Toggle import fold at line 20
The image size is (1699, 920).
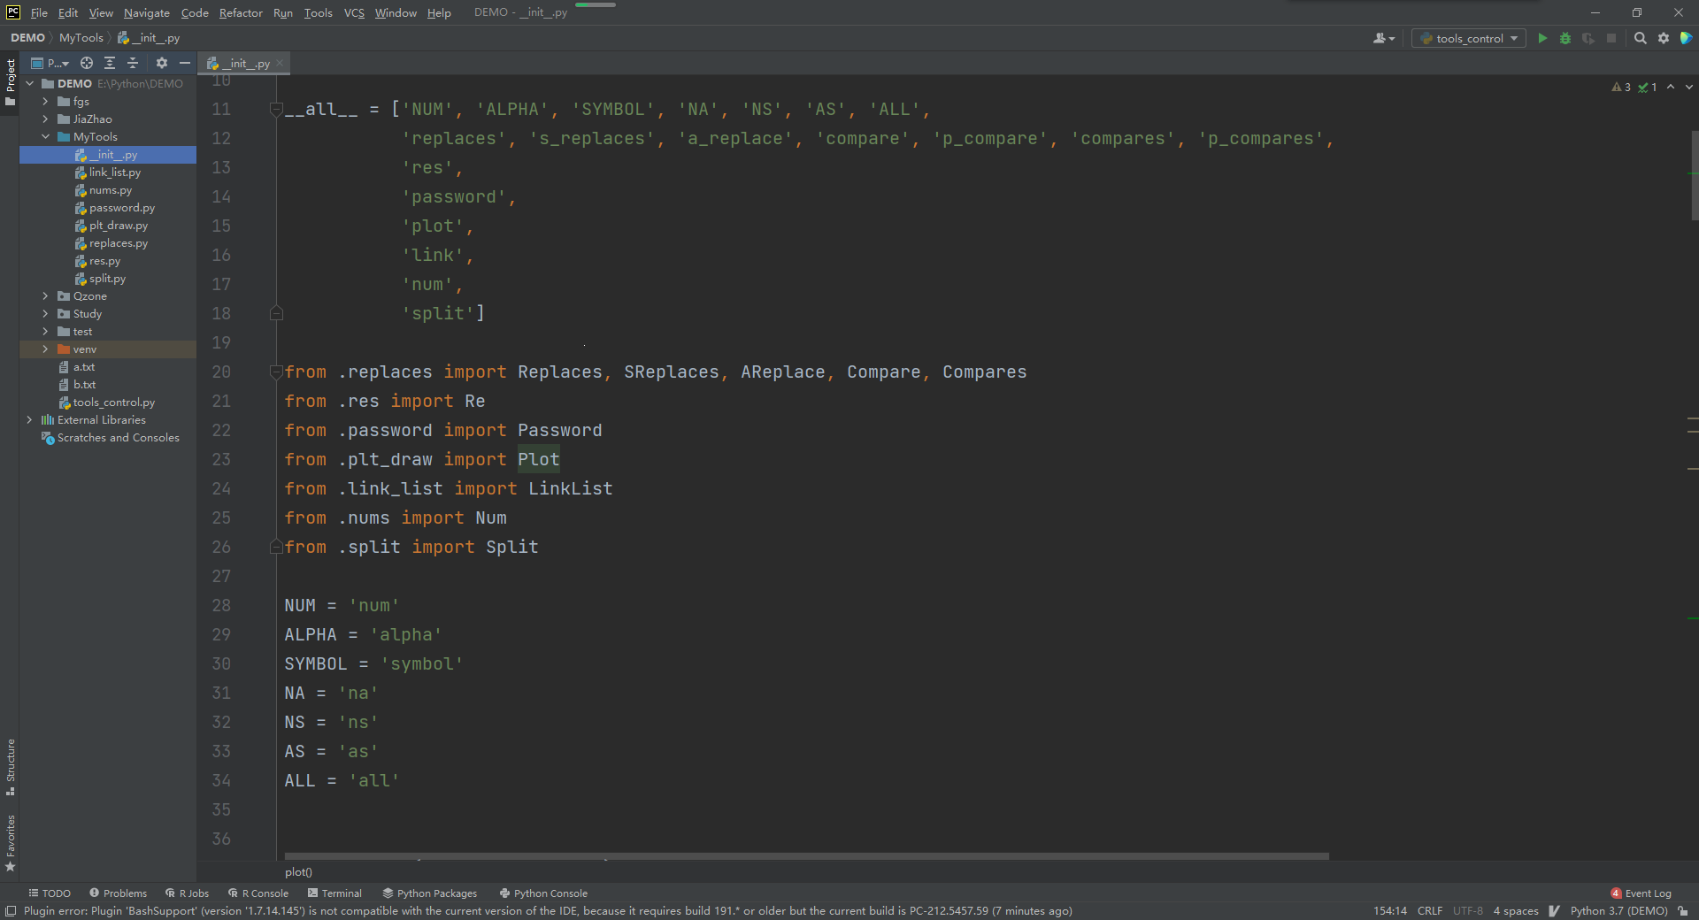coord(276,372)
